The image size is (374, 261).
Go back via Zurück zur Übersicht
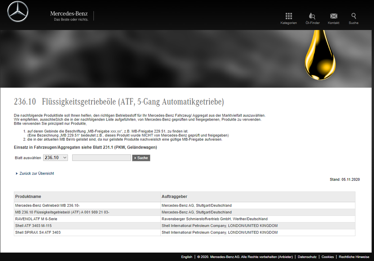point(37,173)
